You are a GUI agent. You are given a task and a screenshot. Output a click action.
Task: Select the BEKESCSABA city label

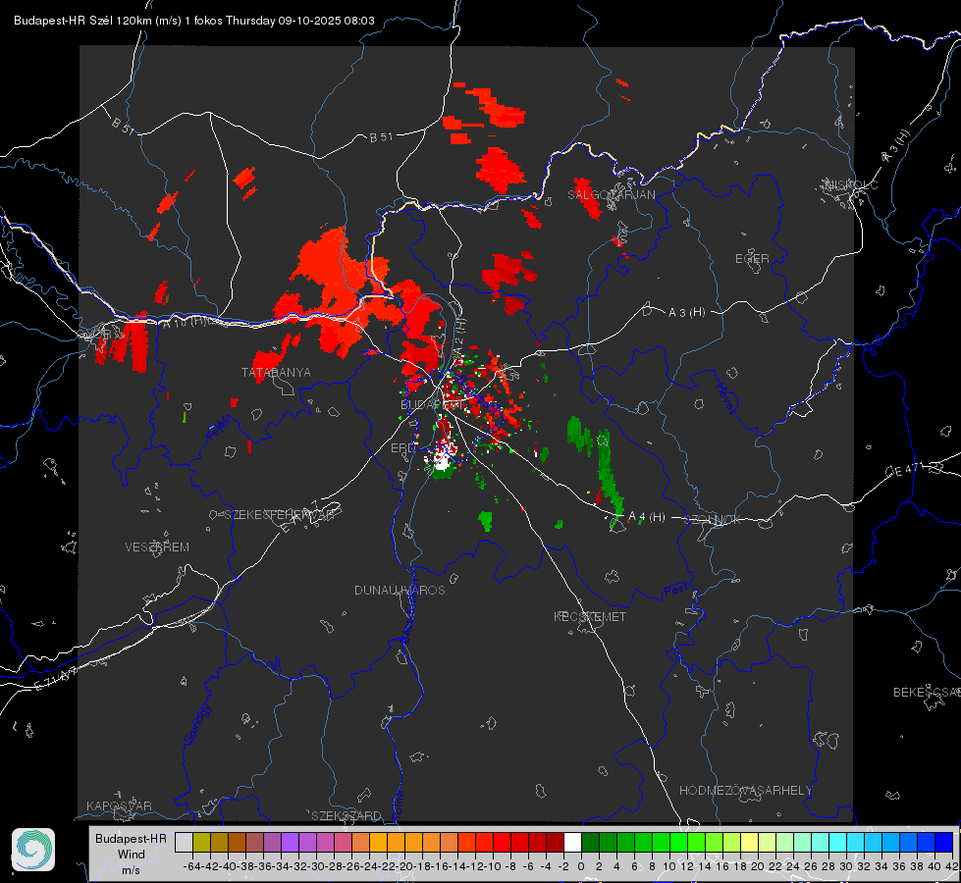[927, 692]
